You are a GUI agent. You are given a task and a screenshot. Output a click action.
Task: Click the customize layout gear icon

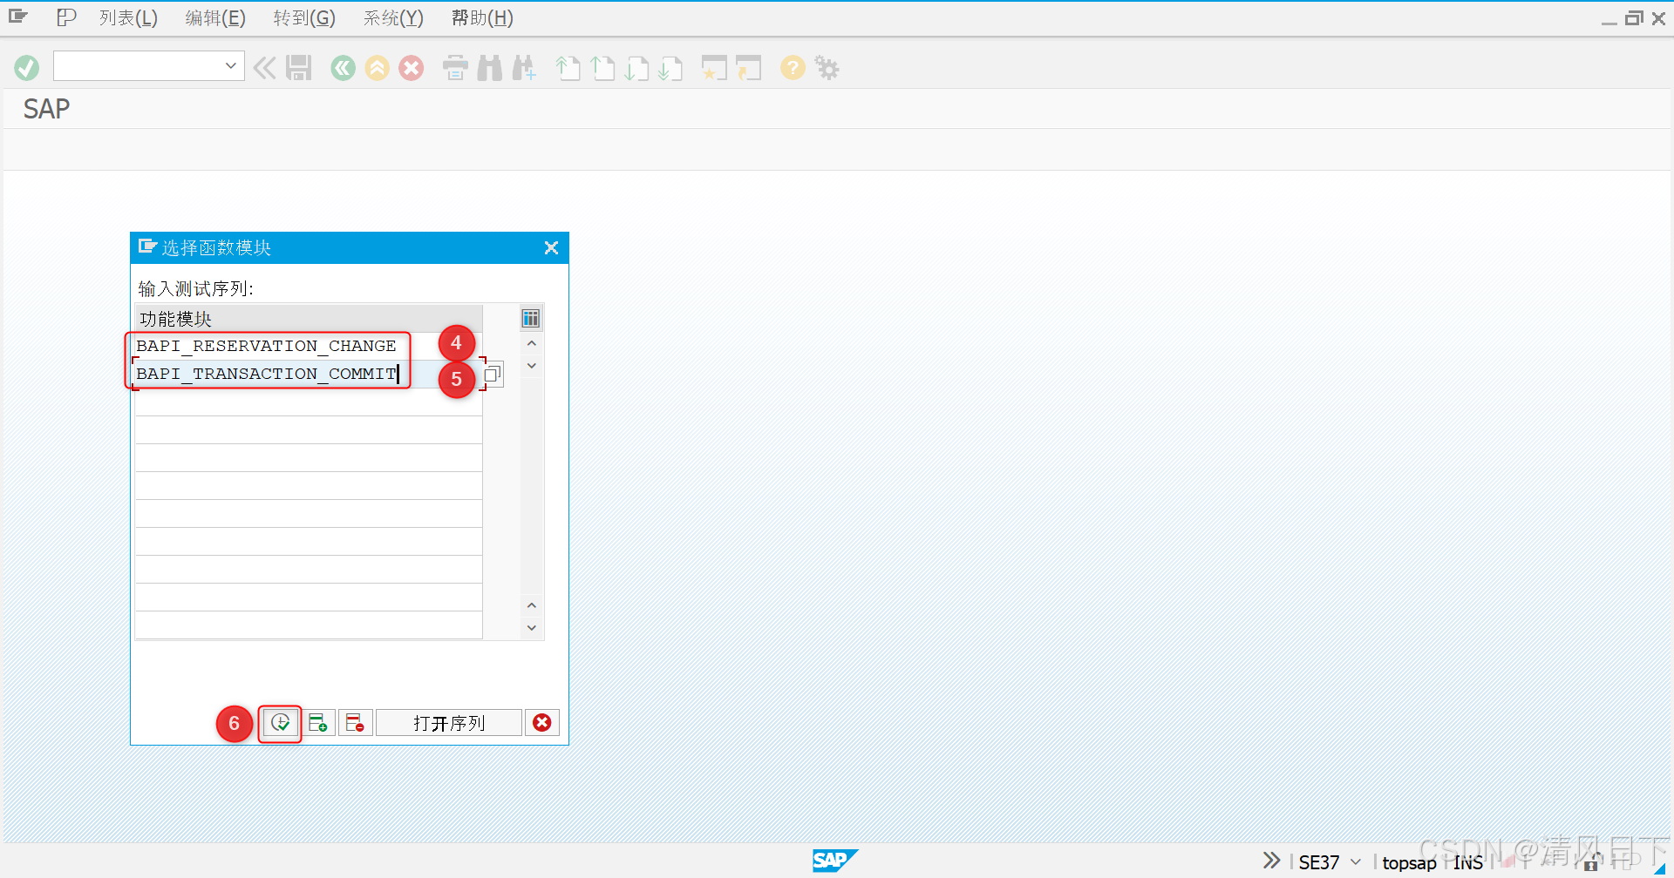[x=826, y=67]
